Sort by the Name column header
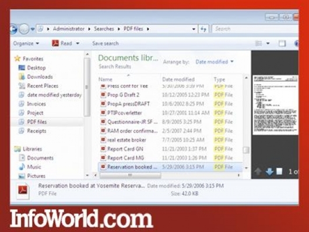 (x=106, y=79)
